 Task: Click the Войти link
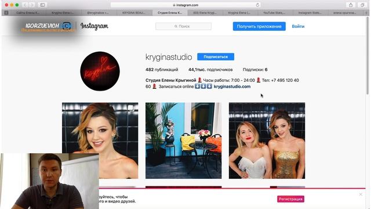298,26
